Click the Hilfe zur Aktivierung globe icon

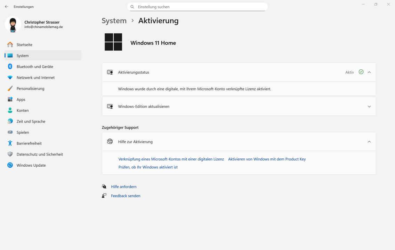tap(110, 142)
